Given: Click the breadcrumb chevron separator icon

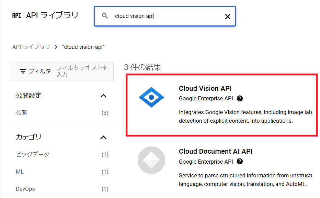Looking at the screenshot, I should point(56,47).
